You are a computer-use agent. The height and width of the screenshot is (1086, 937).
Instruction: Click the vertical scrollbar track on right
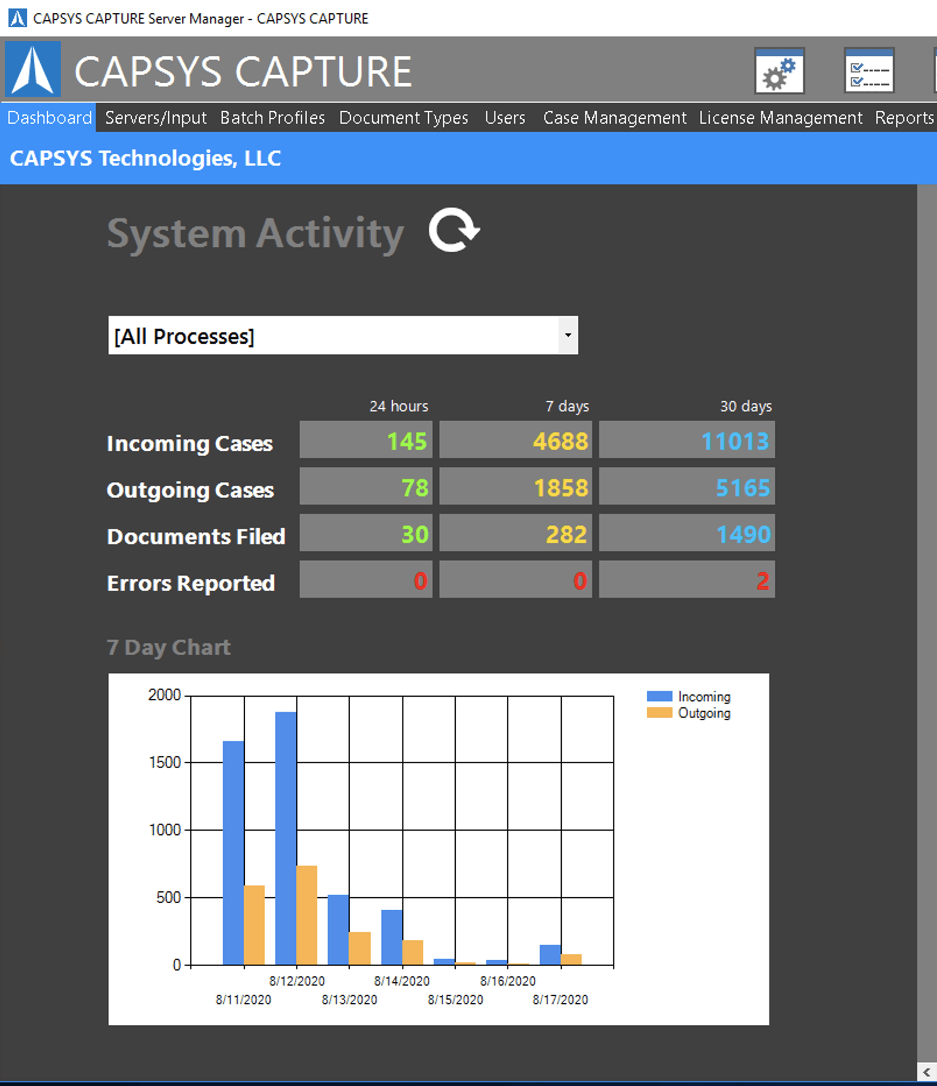pyautogui.click(x=927, y=623)
